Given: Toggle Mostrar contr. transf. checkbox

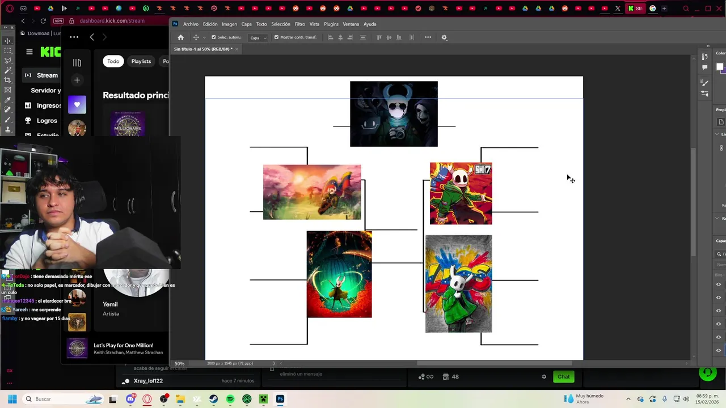Looking at the screenshot, I should [276, 37].
